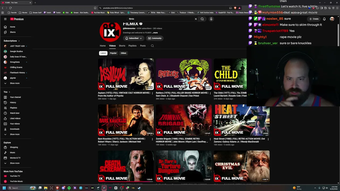Image resolution: width=340 pixels, height=191 pixels.
Task: Bookmark this page in address bar
Action: tap(95, 8)
